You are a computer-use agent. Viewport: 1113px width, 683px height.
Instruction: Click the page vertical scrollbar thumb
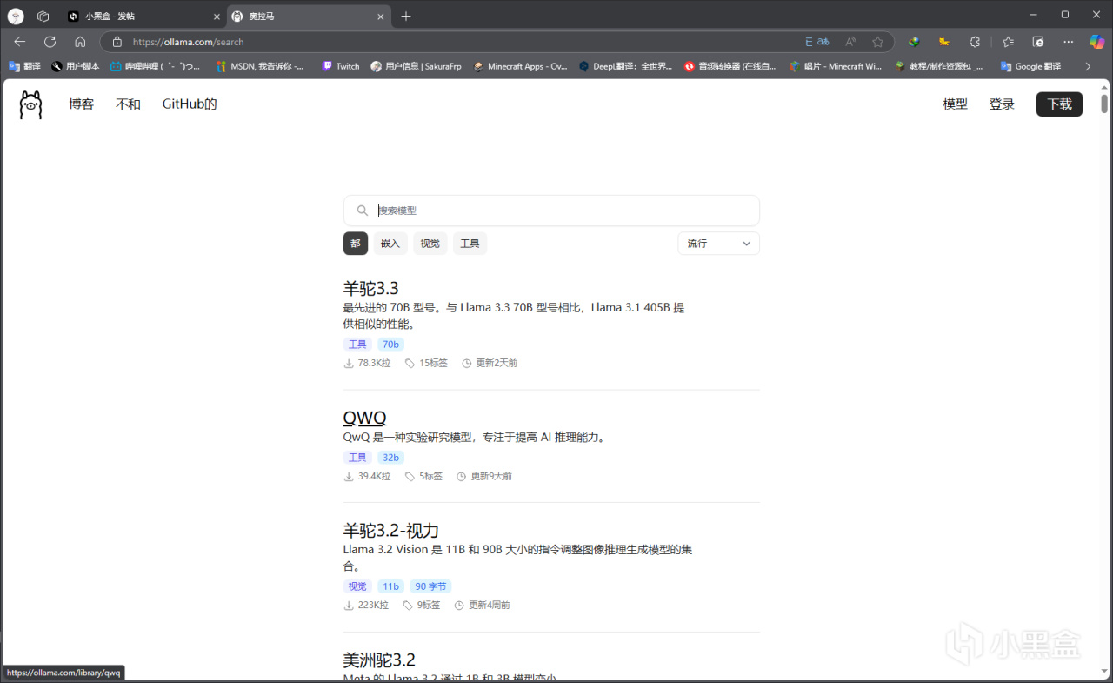(x=1104, y=103)
